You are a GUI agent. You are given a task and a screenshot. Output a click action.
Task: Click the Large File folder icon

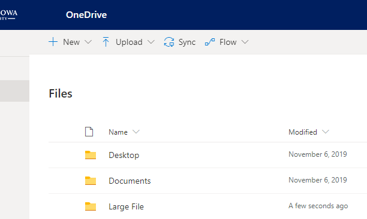[91, 206]
